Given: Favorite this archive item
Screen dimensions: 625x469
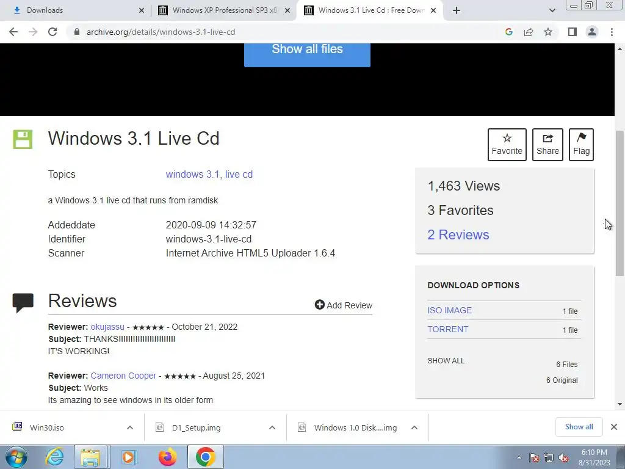Looking at the screenshot, I should click(x=507, y=144).
